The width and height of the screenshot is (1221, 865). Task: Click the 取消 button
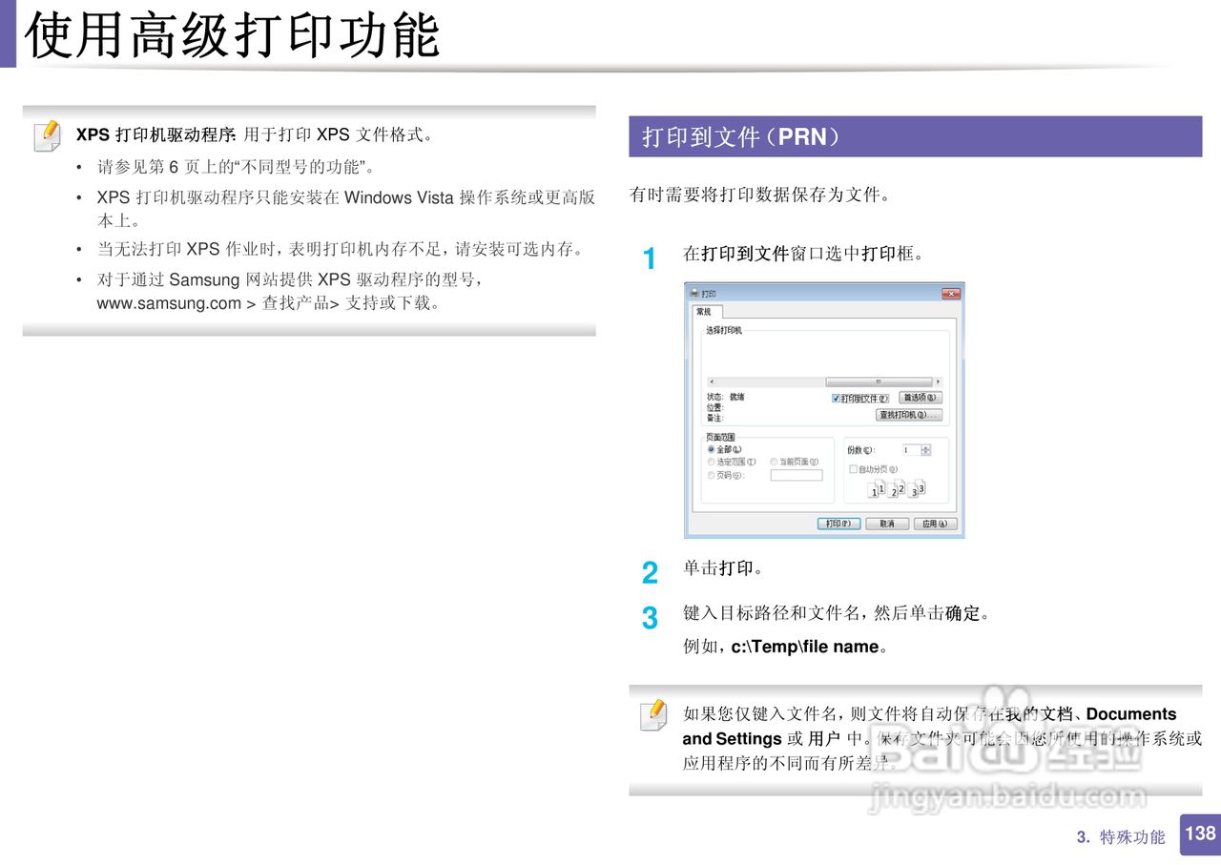887,524
